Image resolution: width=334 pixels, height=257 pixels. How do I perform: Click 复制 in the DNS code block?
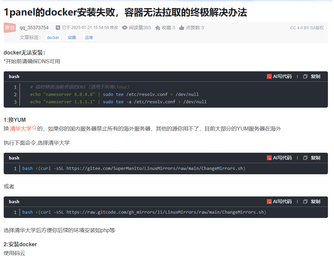click(315, 76)
